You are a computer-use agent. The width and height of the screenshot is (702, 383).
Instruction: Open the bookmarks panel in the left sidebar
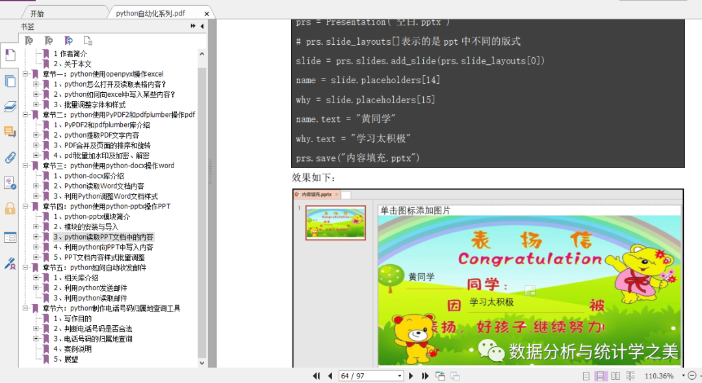click(10, 55)
